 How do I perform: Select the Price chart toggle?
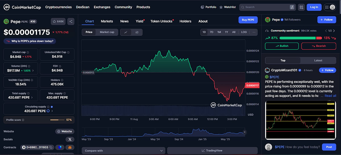[89, 32]
